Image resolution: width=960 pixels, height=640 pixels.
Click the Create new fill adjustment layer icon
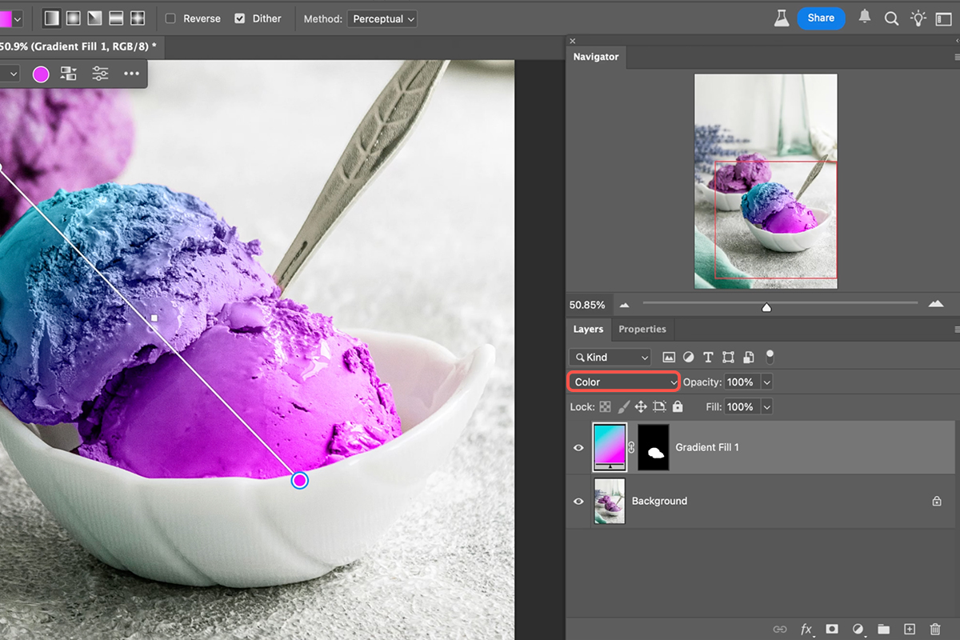click(858, 630)
